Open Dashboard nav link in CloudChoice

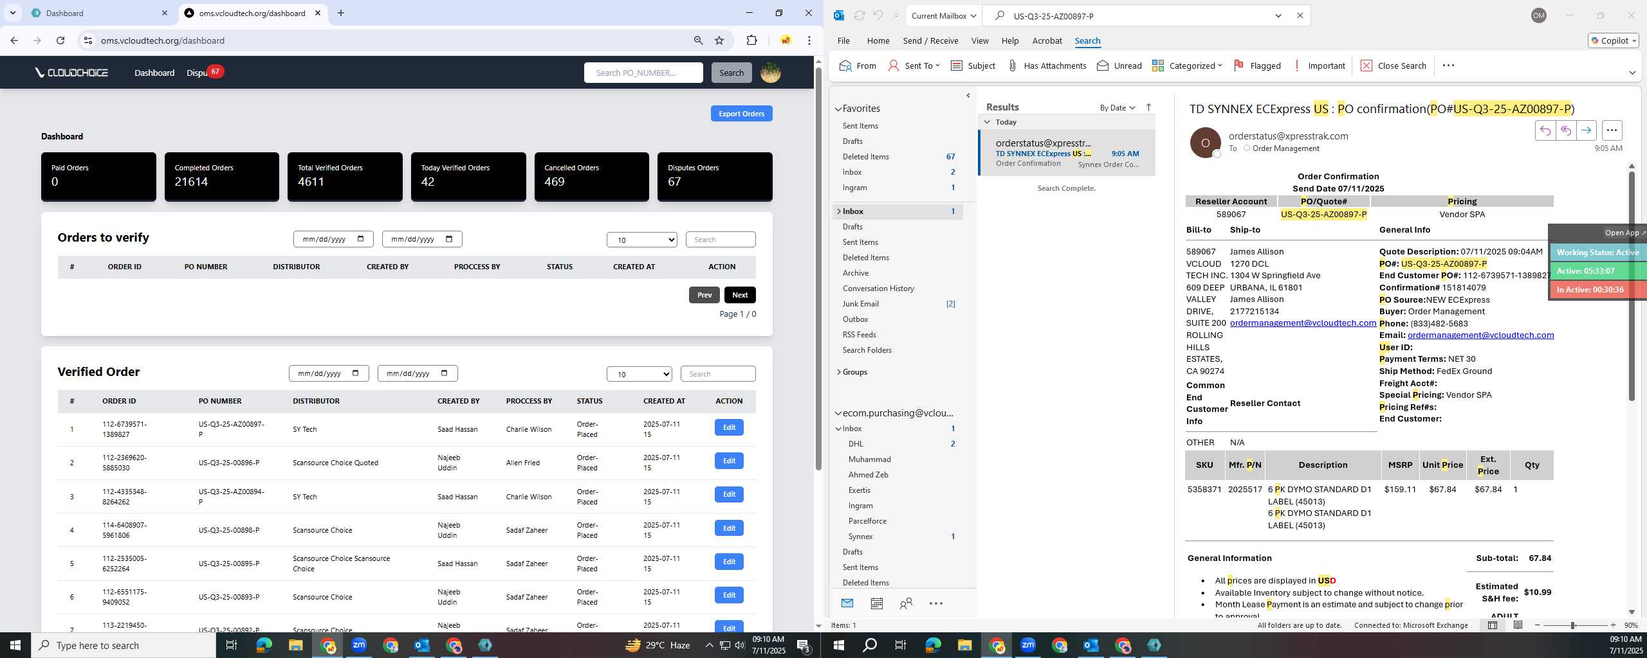click(x=154, y=73)
